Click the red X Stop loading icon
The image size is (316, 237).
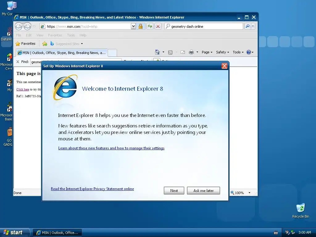158,27
